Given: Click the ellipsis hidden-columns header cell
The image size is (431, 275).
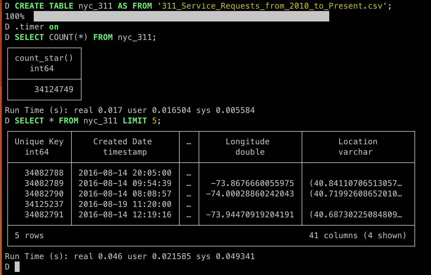Looking at the screenshot, I should click(x=189, y=143).
